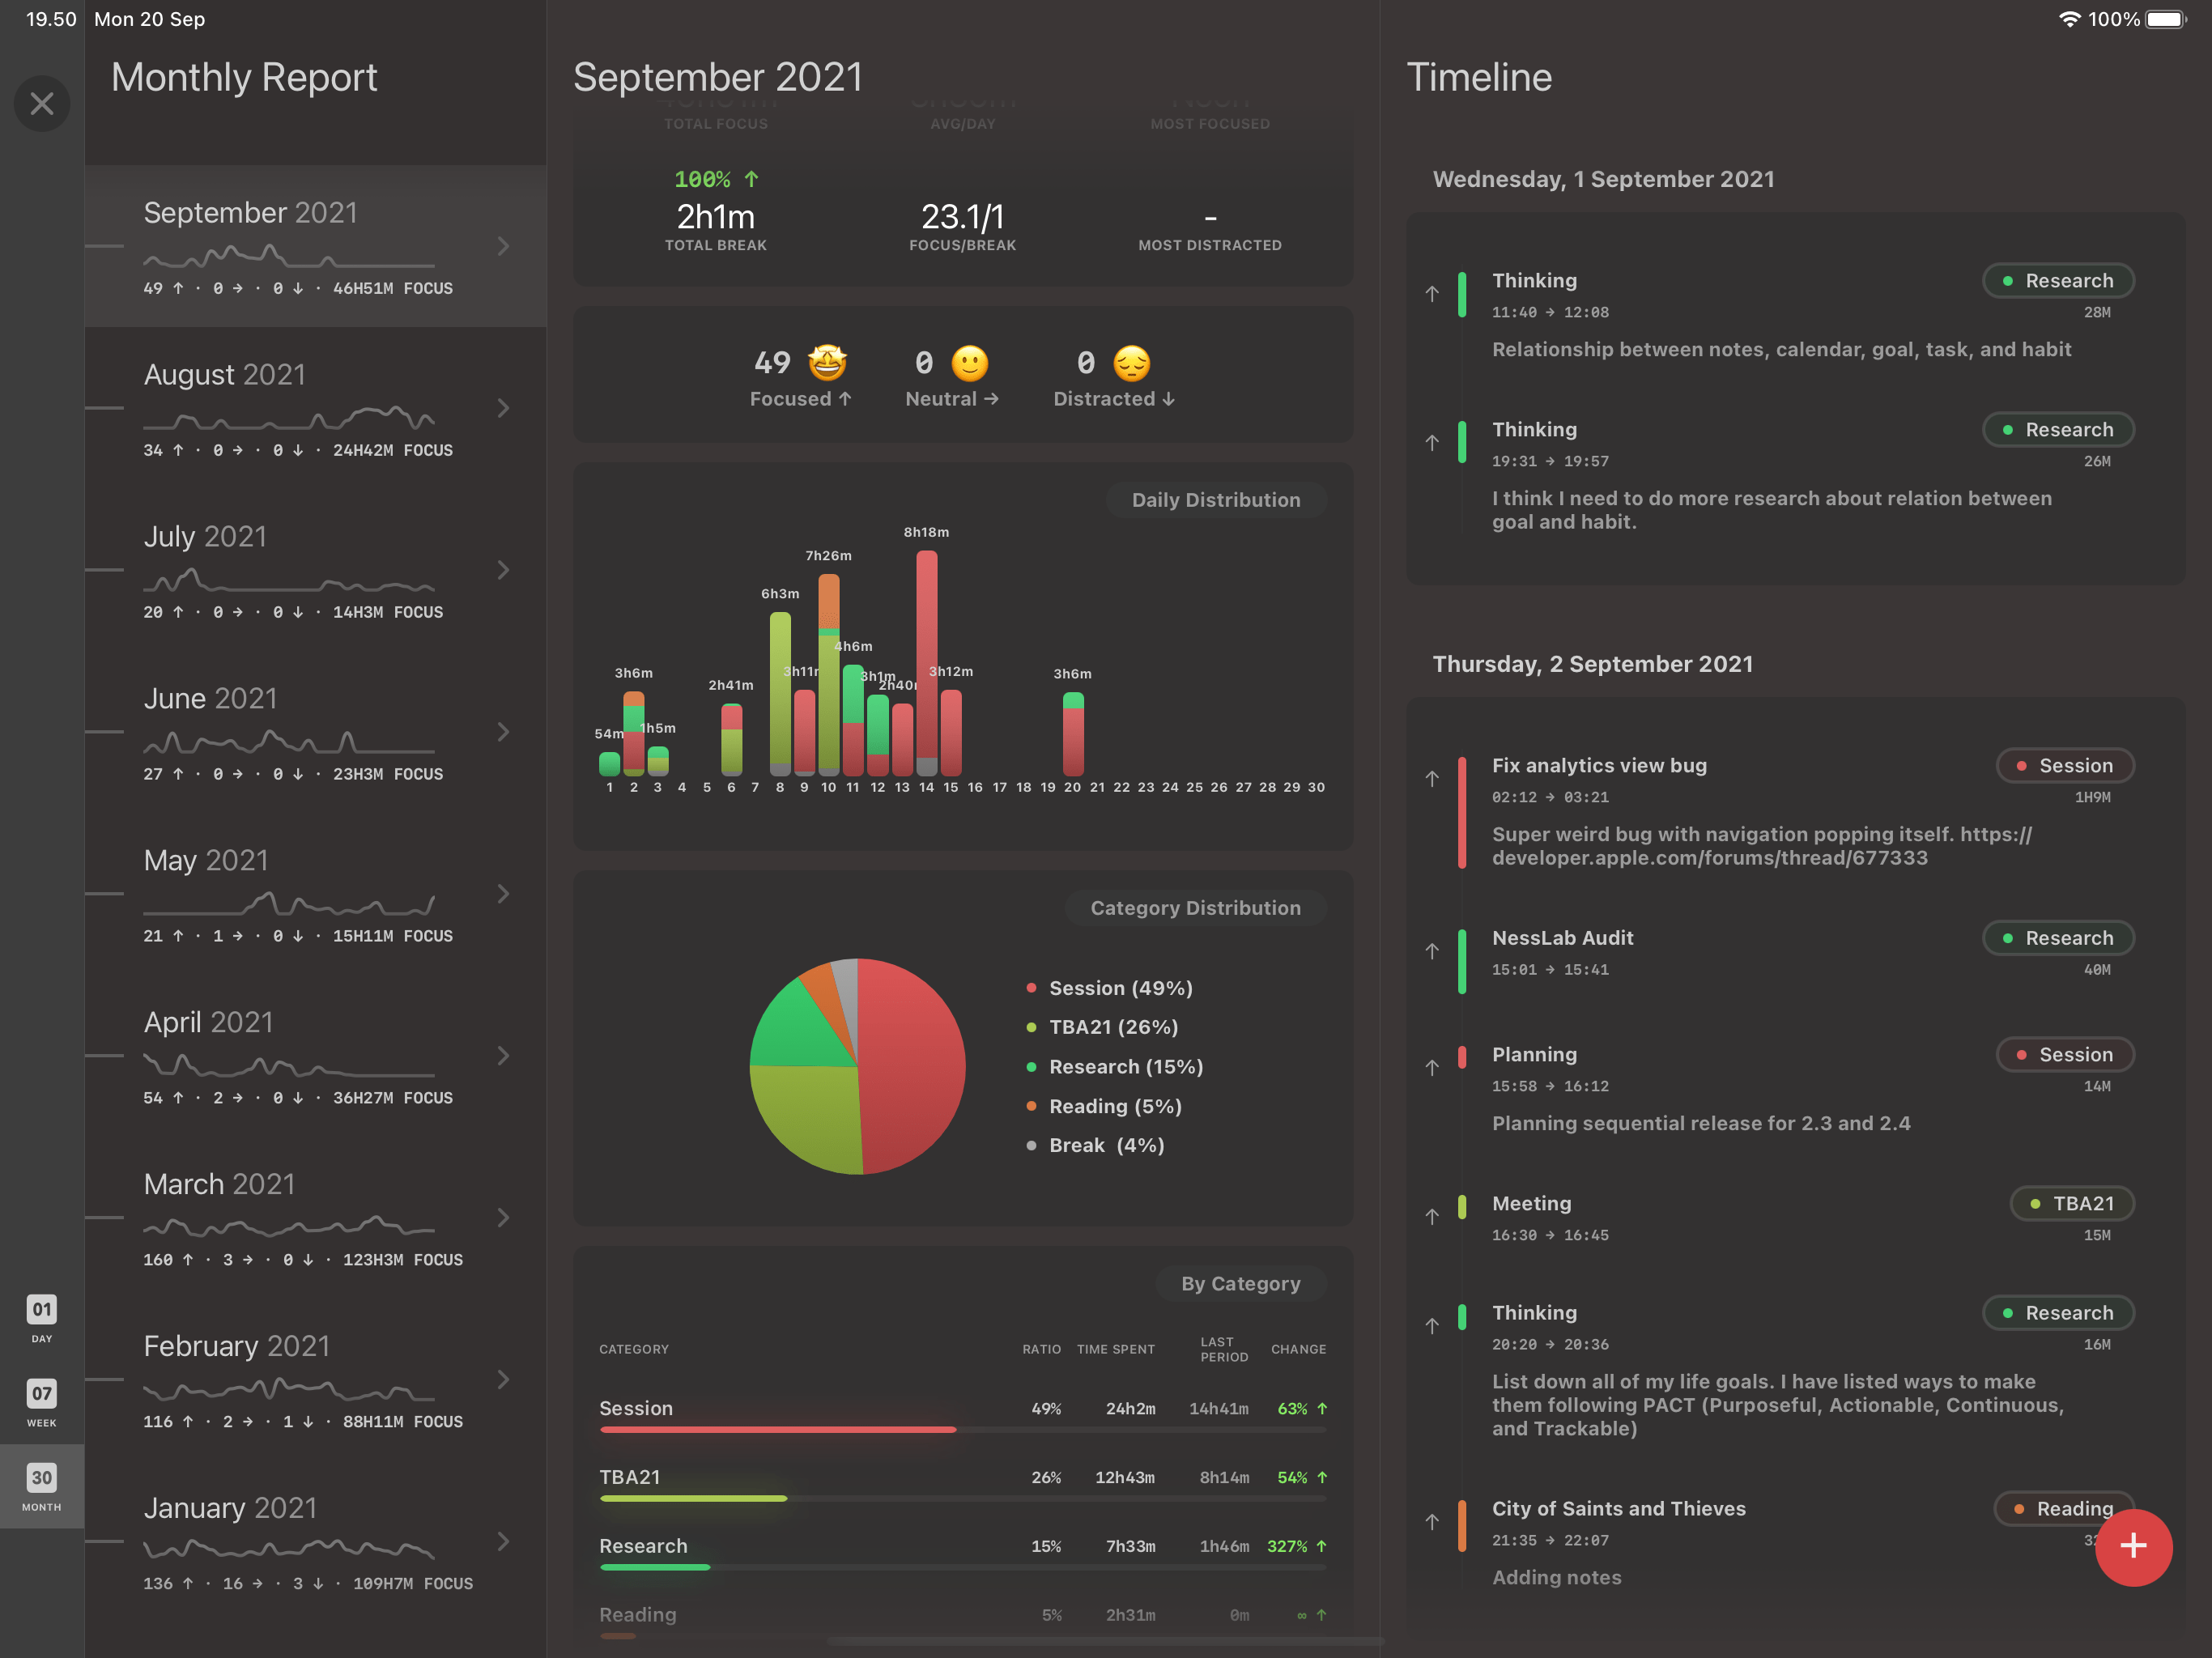Tap the up arrow beside Thinking 11:40

(x=1432, y=294)
